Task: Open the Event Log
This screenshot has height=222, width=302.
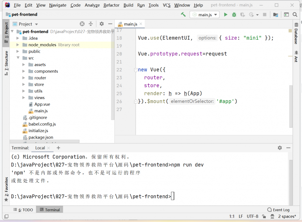Action: (278, 210)
